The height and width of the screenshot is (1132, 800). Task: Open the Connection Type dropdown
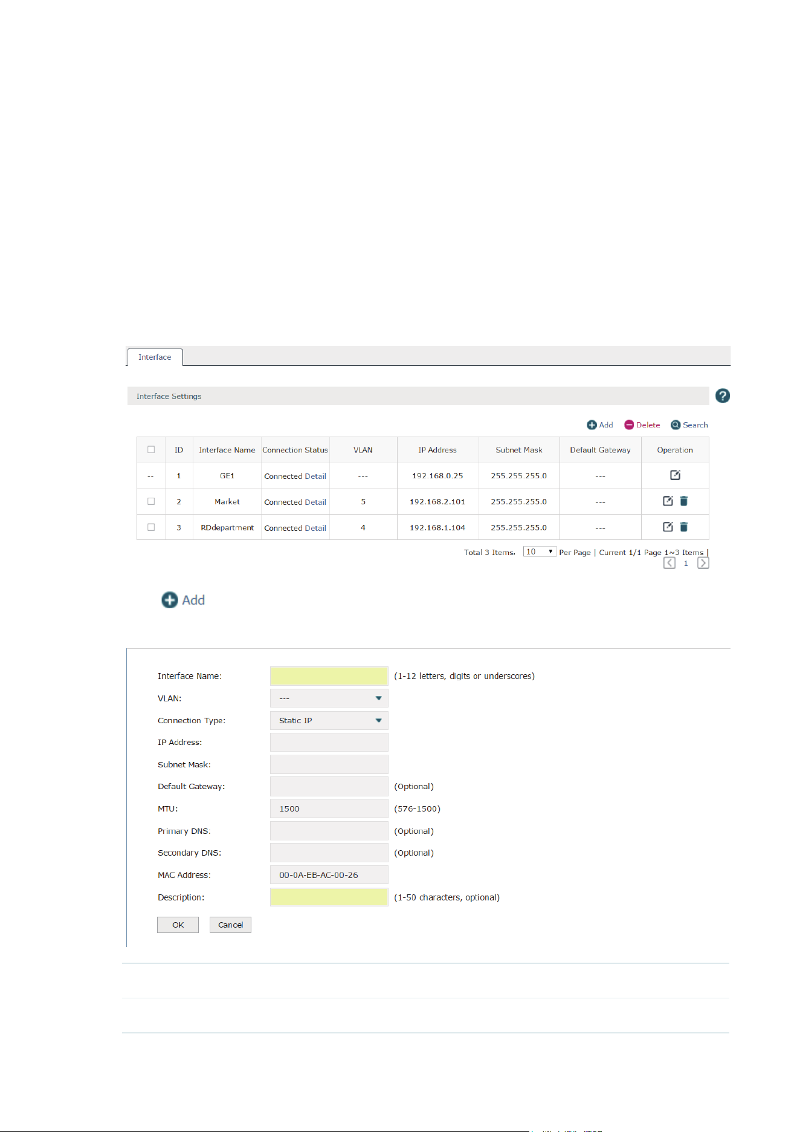(x=329, y=720)
